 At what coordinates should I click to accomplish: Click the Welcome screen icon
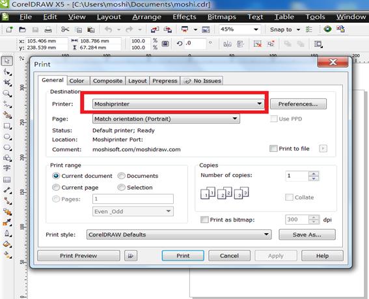(206, 30)
